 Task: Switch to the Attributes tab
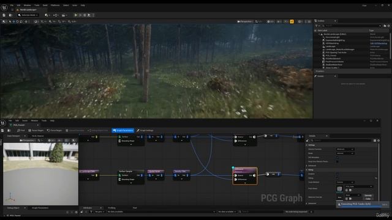point(88,208)
